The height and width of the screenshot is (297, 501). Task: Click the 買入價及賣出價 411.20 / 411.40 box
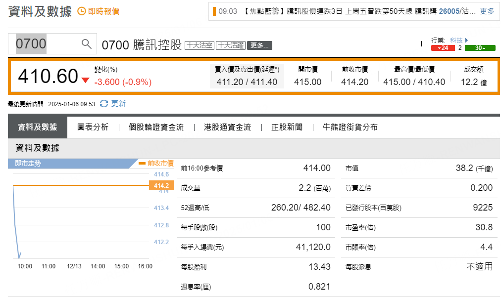(x=247, y=76)
